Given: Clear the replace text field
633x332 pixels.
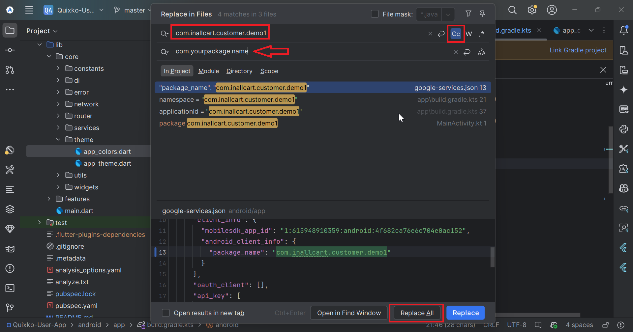Looking at the screenshot, I should pyautogui.click(x=456, y=52).
